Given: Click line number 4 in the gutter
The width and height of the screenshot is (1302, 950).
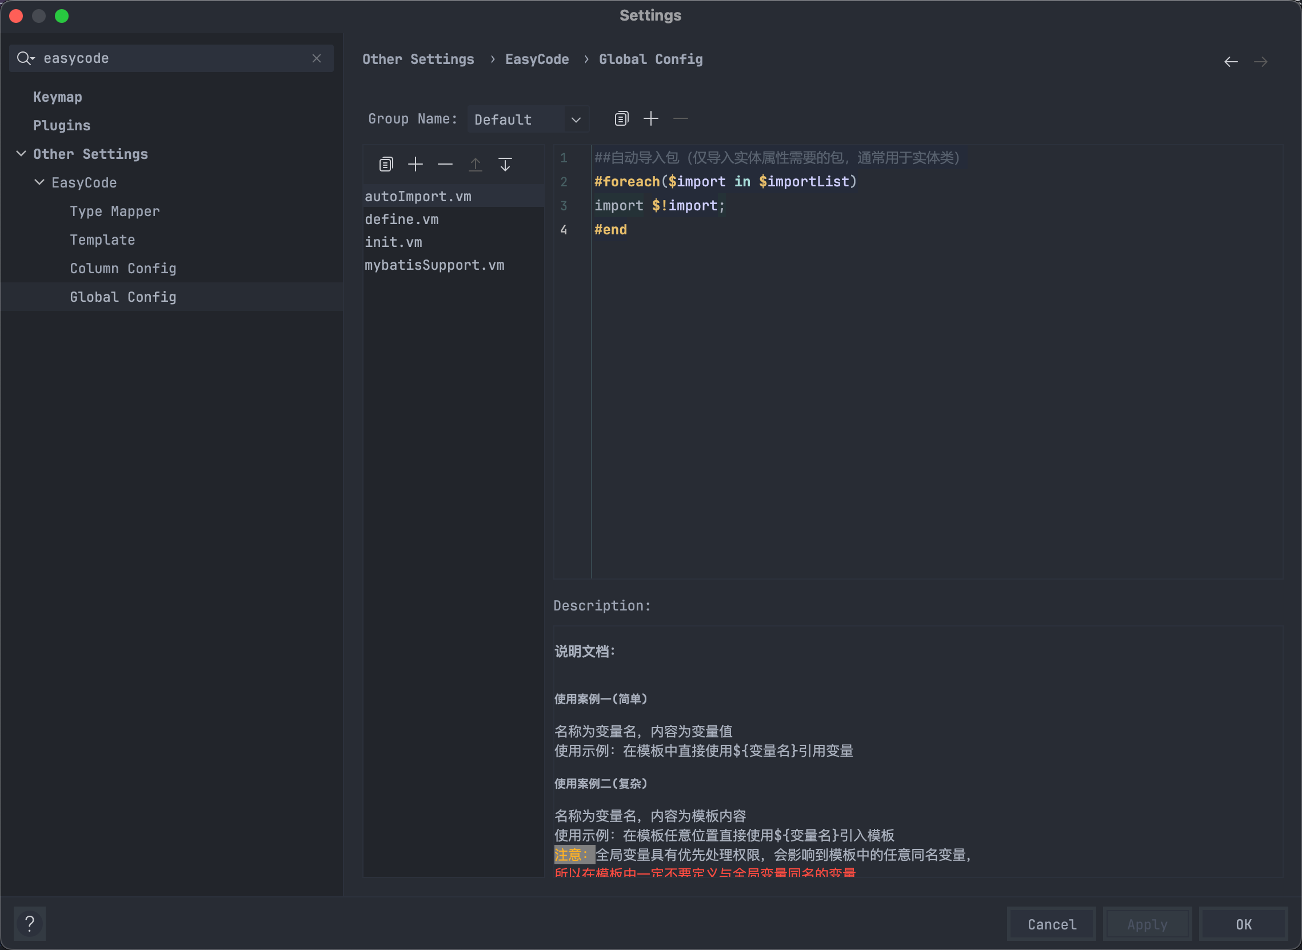Looking at the screenshot, I should point(564,230).
